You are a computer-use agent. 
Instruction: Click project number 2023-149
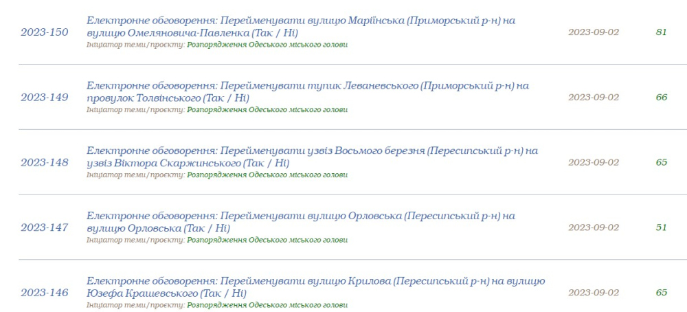pyautogui.click(x=45, y=97)
